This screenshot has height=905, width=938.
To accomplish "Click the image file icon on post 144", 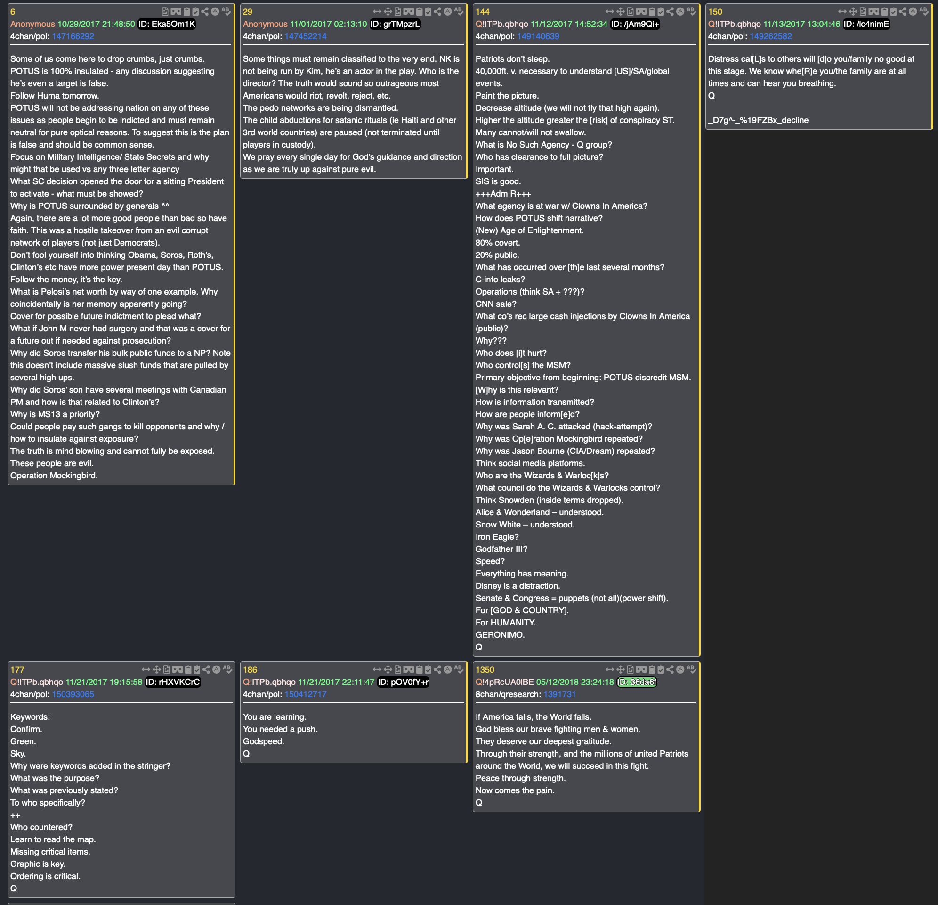I will [x=631, y=11].
